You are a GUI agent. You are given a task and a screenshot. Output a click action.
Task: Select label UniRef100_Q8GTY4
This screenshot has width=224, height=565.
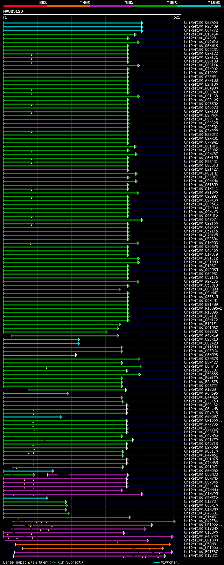click(x=201, y=65)
